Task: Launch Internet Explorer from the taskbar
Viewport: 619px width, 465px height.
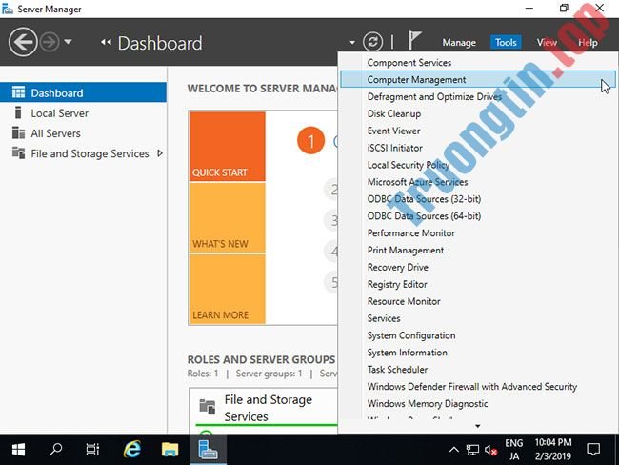Action: point(131,450)
